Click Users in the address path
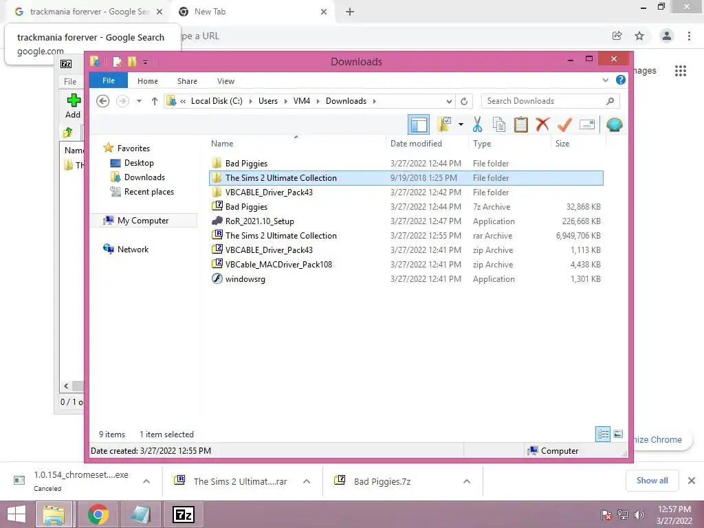Image resolution: width=704 pixels, height=528 pixels. point(268,101)
